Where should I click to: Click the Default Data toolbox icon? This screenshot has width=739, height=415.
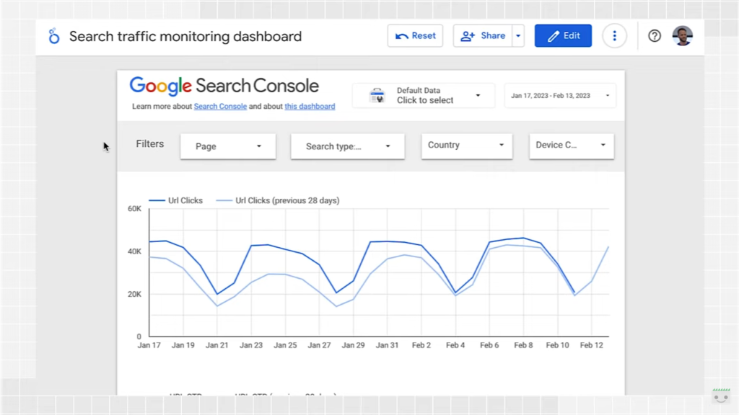[x=376, y=95]
